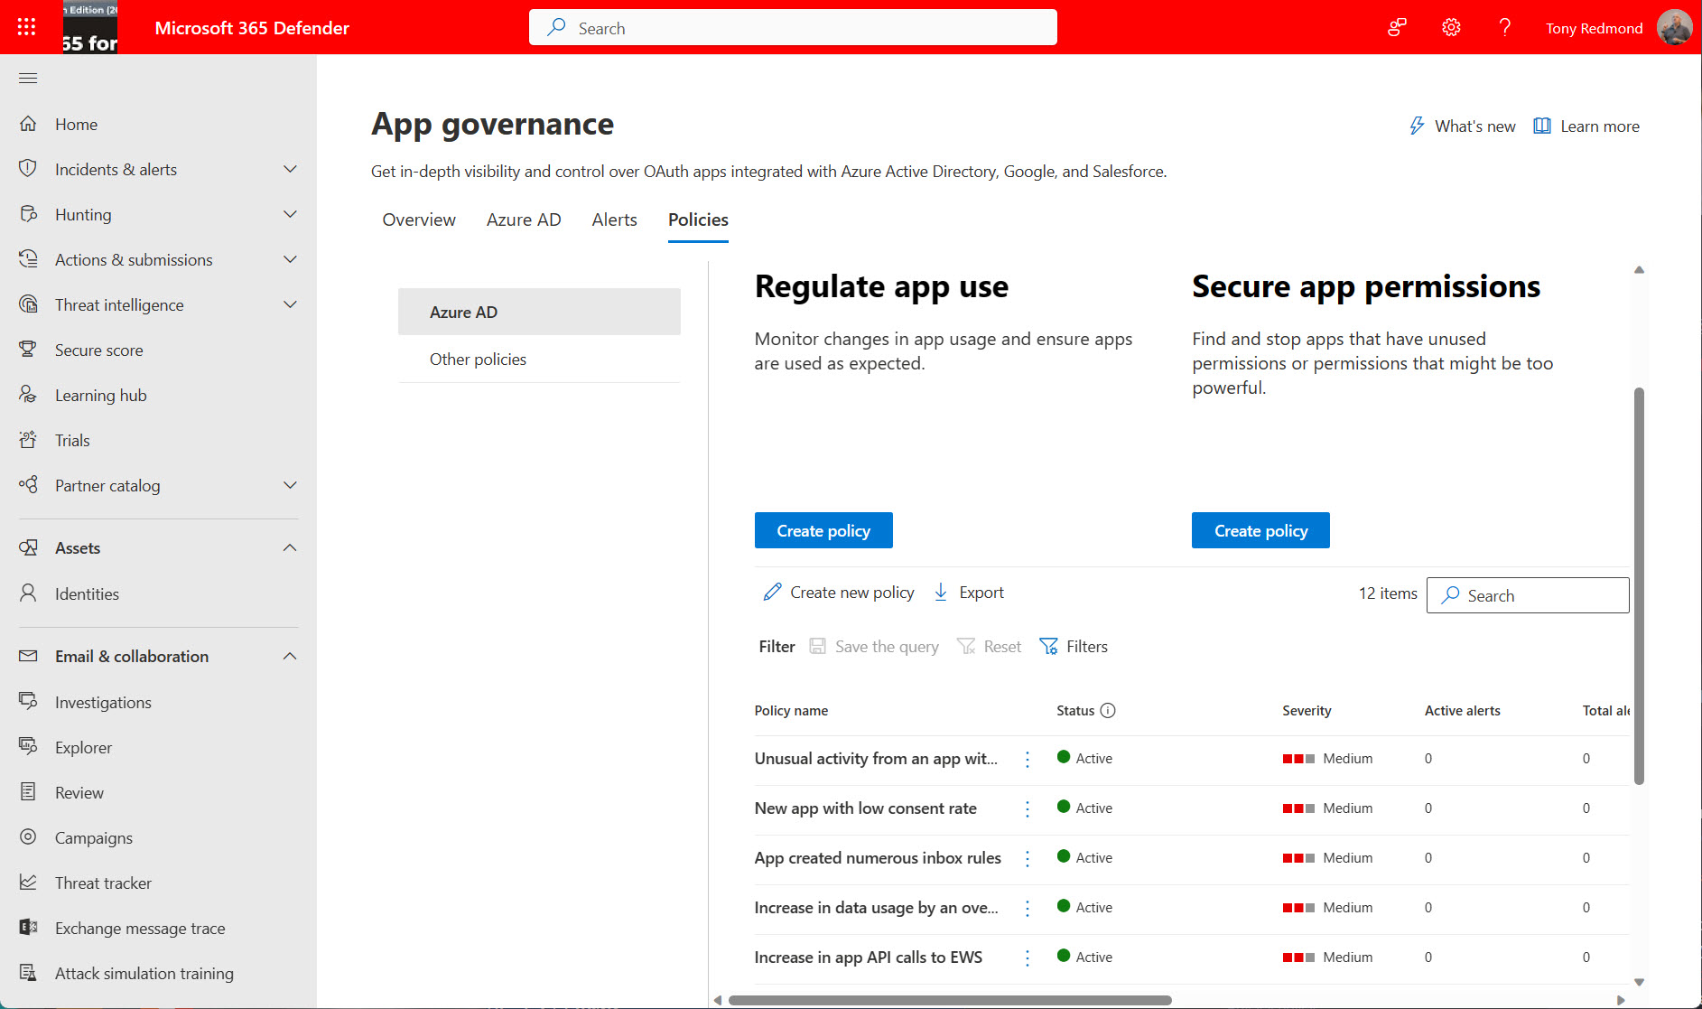1702x1009 pixels.
Task: Click the vertical scrollbar of policies panel
Action: point(1639,585)
